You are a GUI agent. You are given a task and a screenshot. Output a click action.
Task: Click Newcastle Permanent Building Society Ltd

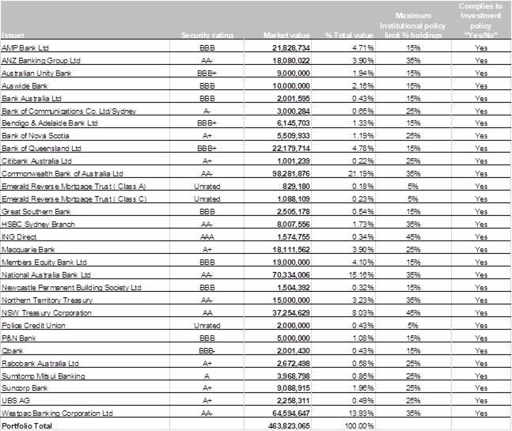[x=71, y=288]
